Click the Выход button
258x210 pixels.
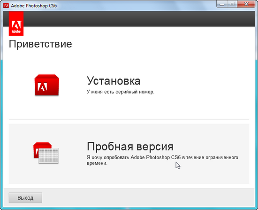25,198
